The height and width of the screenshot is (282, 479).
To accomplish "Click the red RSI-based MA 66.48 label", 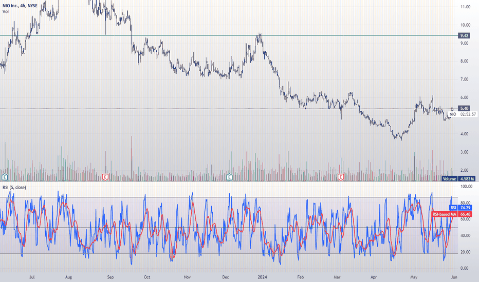I will pyautogui.click(x=452, y=214).
